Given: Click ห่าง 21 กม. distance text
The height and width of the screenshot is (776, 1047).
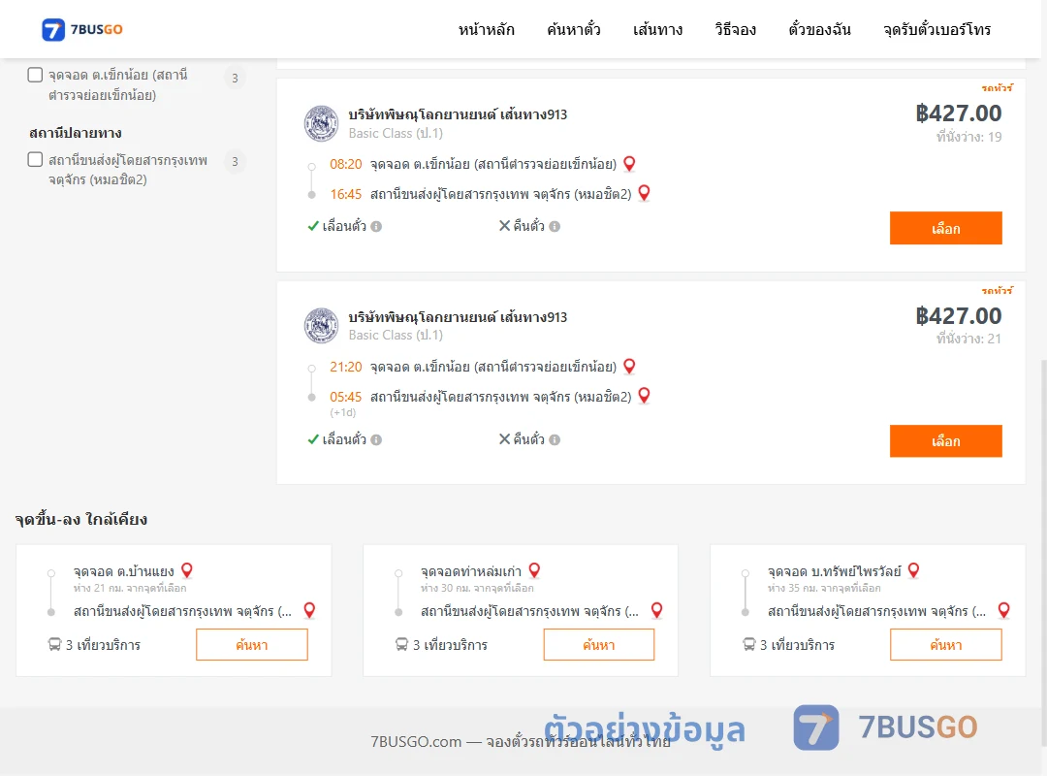Looking at the screenshot, I should click(130, 588).
